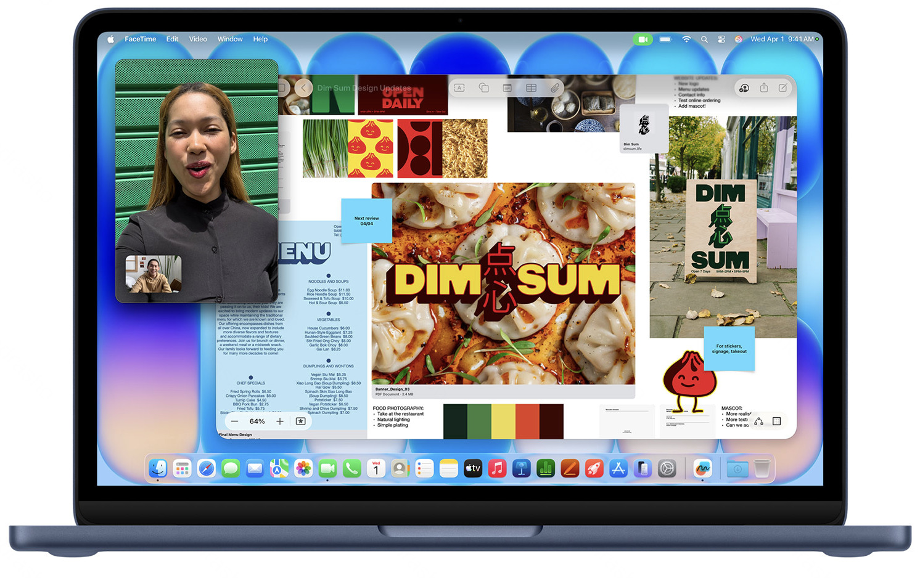Open the Window menu
The image size is (920, 578).
(x=230, y=39)
